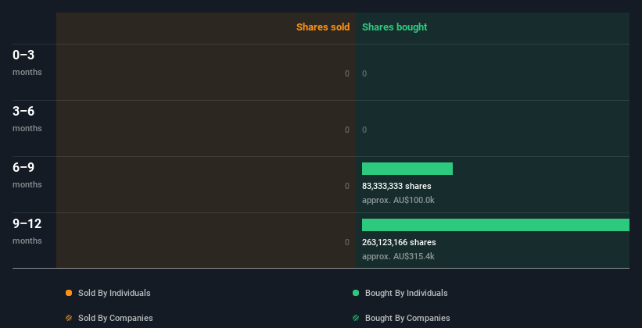Click the 0 shares sold value for 9–12 months
642x328 pixels.
coord(347,242)
